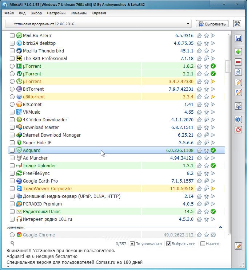
Task: Click the blue info icon in sidebar
Action: click(238, 119)
